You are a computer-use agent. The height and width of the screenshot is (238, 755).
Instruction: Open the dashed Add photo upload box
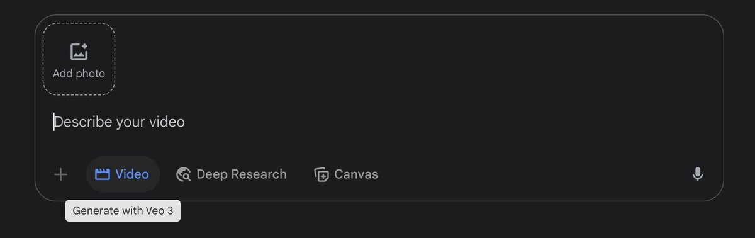[x=79, y=59]
